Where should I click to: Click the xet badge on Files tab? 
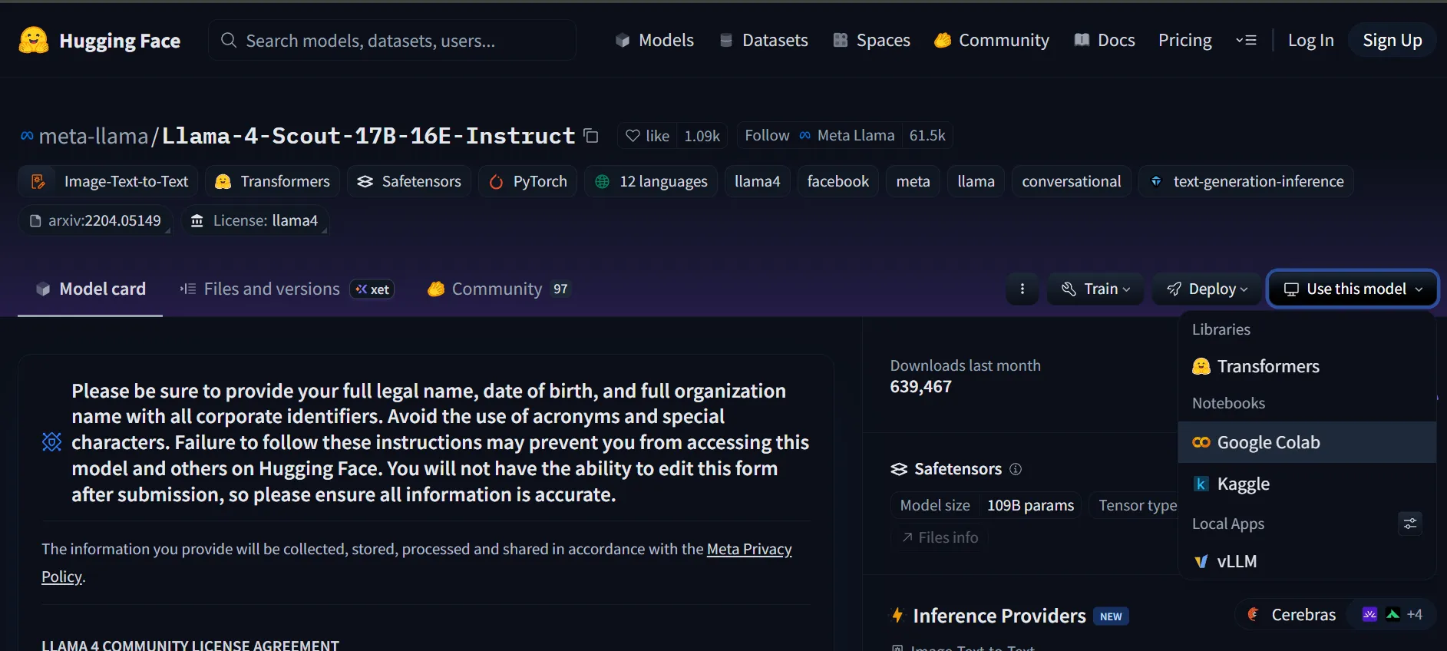pyautogui.click(x=372, y=289)
